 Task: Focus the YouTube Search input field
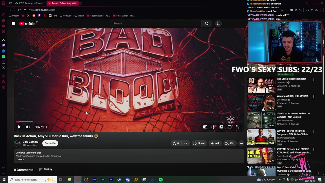pos(156,23)
